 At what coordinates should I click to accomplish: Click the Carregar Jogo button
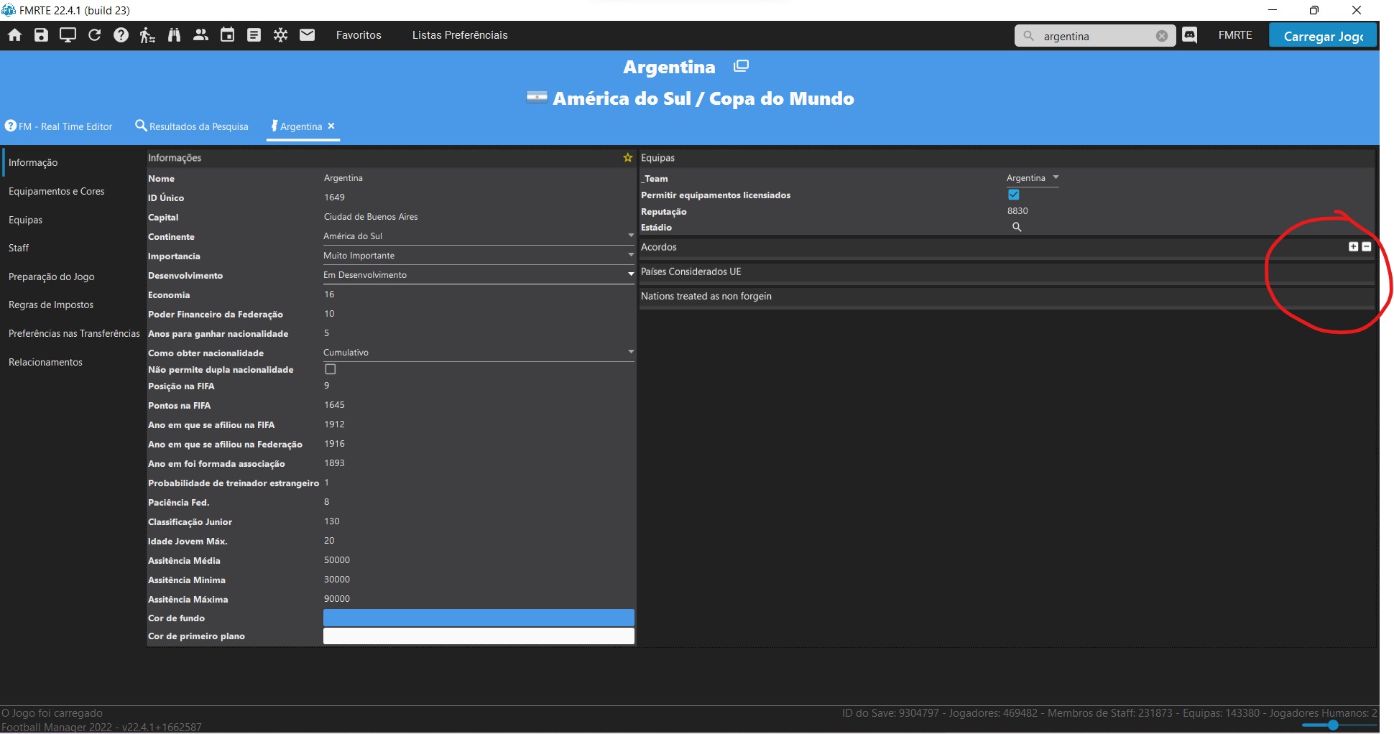[1322, 36]
